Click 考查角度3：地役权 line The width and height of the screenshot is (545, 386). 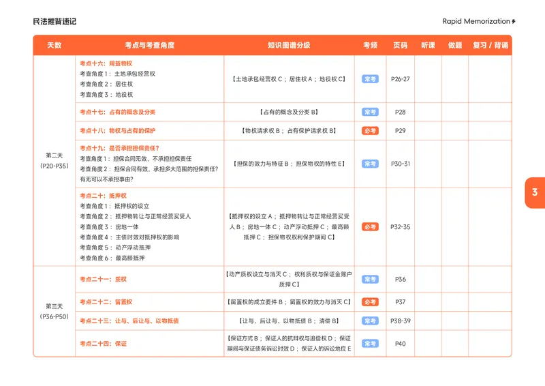(106, 95)
